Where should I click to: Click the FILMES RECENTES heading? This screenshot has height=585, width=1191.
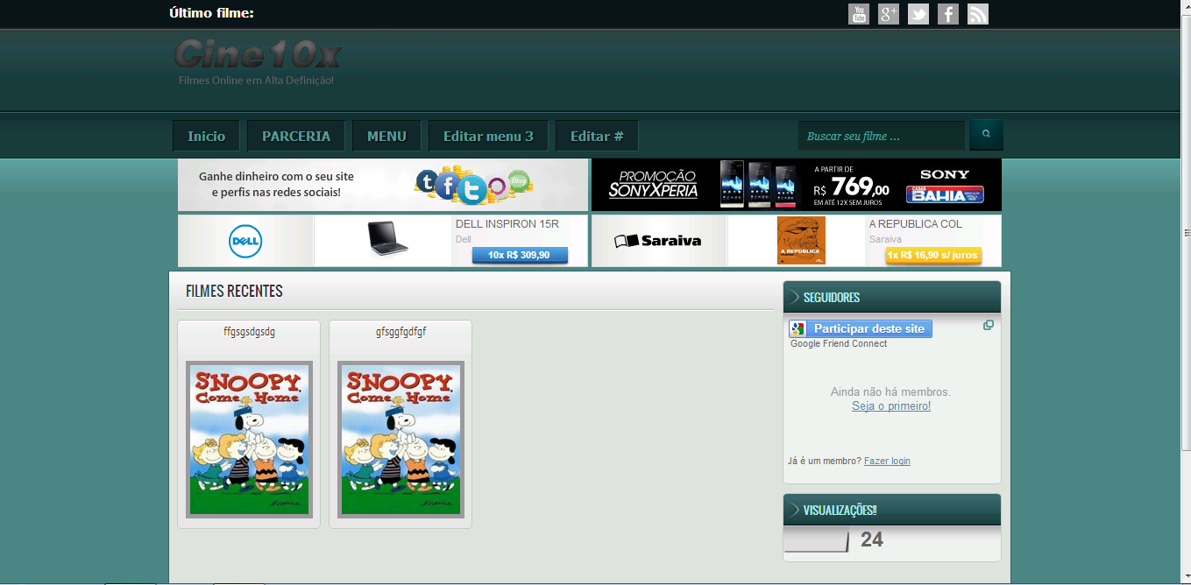(x=234, y=292)
